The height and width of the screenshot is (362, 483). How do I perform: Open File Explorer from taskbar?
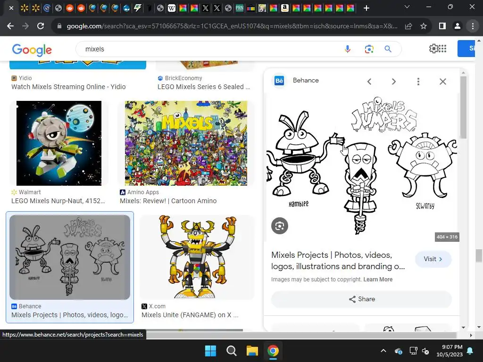pyautogui.click(x=252, y=351)
